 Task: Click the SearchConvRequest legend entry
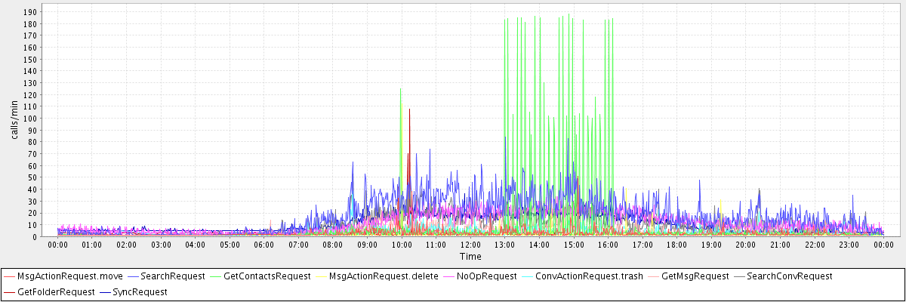click(x=789, y=276)
